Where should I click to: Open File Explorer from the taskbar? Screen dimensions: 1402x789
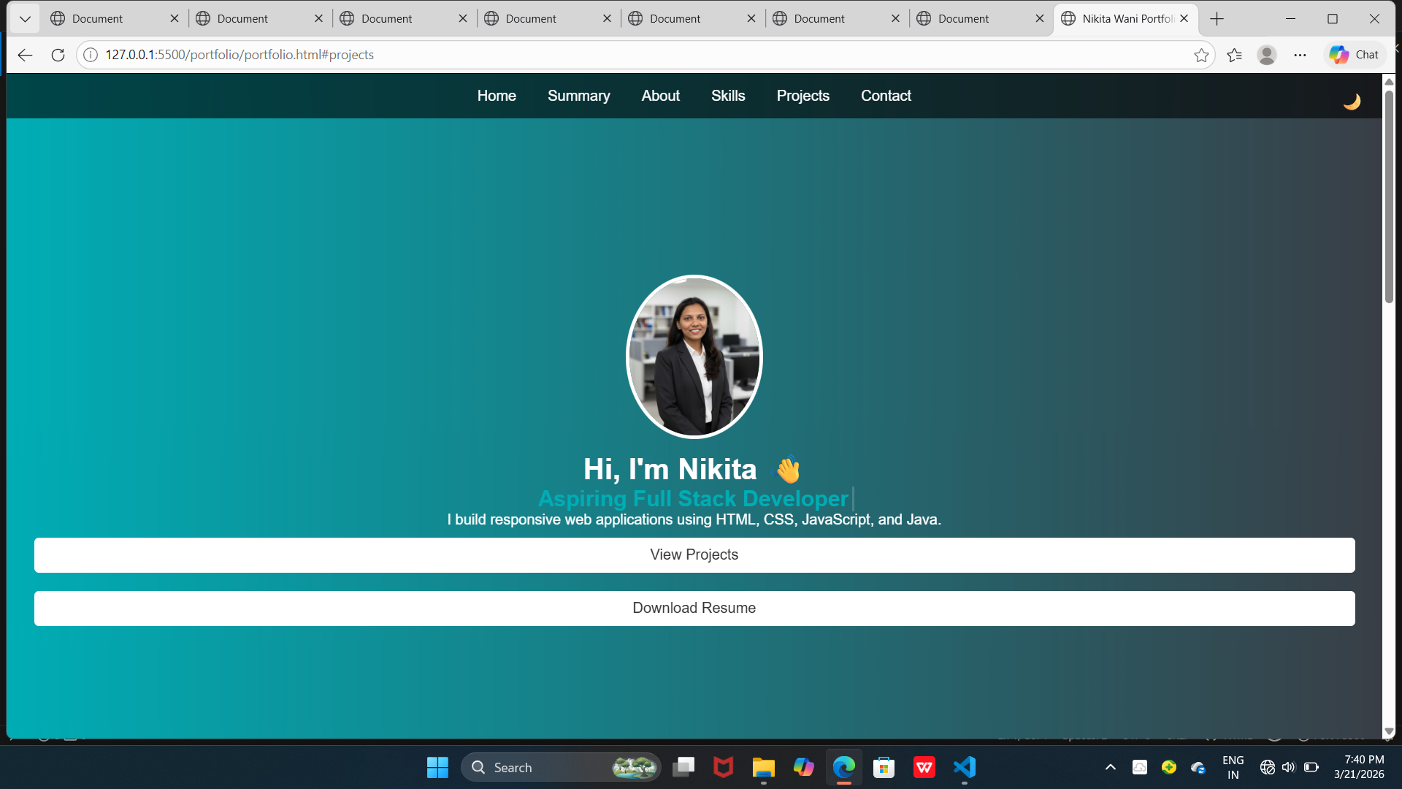click(x=763, y=767)
